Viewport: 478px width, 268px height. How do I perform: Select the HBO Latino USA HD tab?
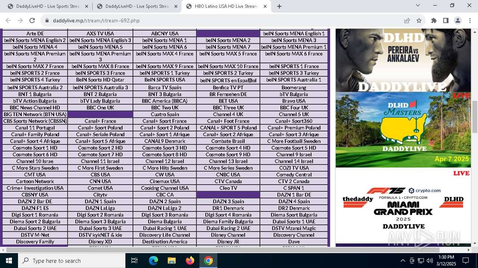point(226,6)
